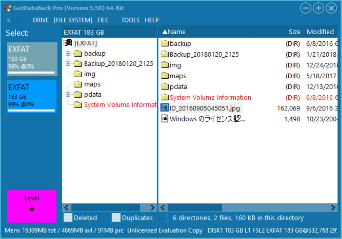Click left scroll arrow of tree pane
Screen dimensions: 342x239
(x=67, y=208)
